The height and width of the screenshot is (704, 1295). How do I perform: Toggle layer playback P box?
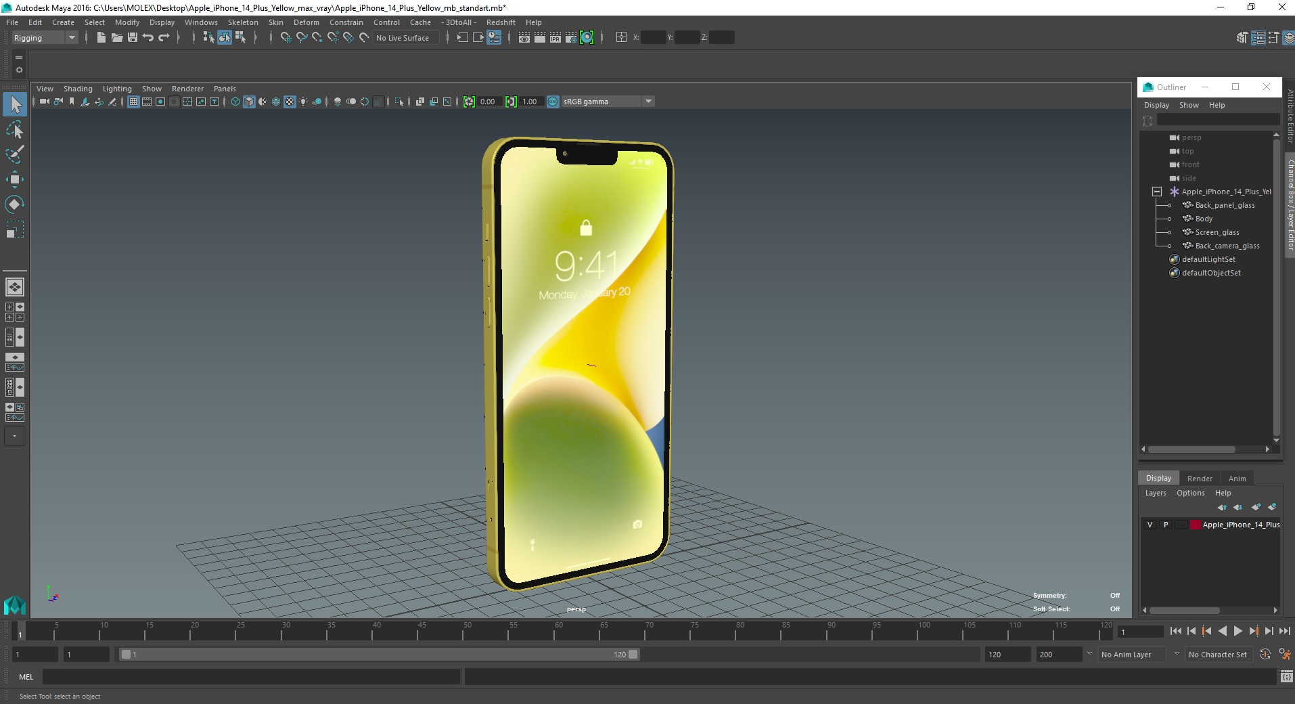[x=1165, y=525]
